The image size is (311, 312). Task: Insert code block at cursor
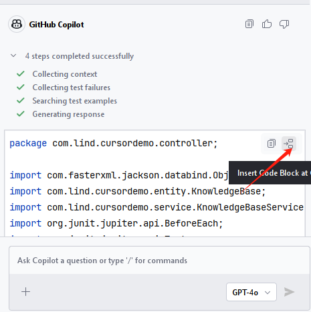pyautogui.click(x=289, y=144)
